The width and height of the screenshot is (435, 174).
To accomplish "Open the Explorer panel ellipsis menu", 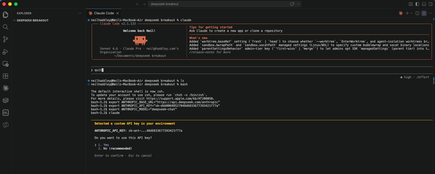I will 80,13.
